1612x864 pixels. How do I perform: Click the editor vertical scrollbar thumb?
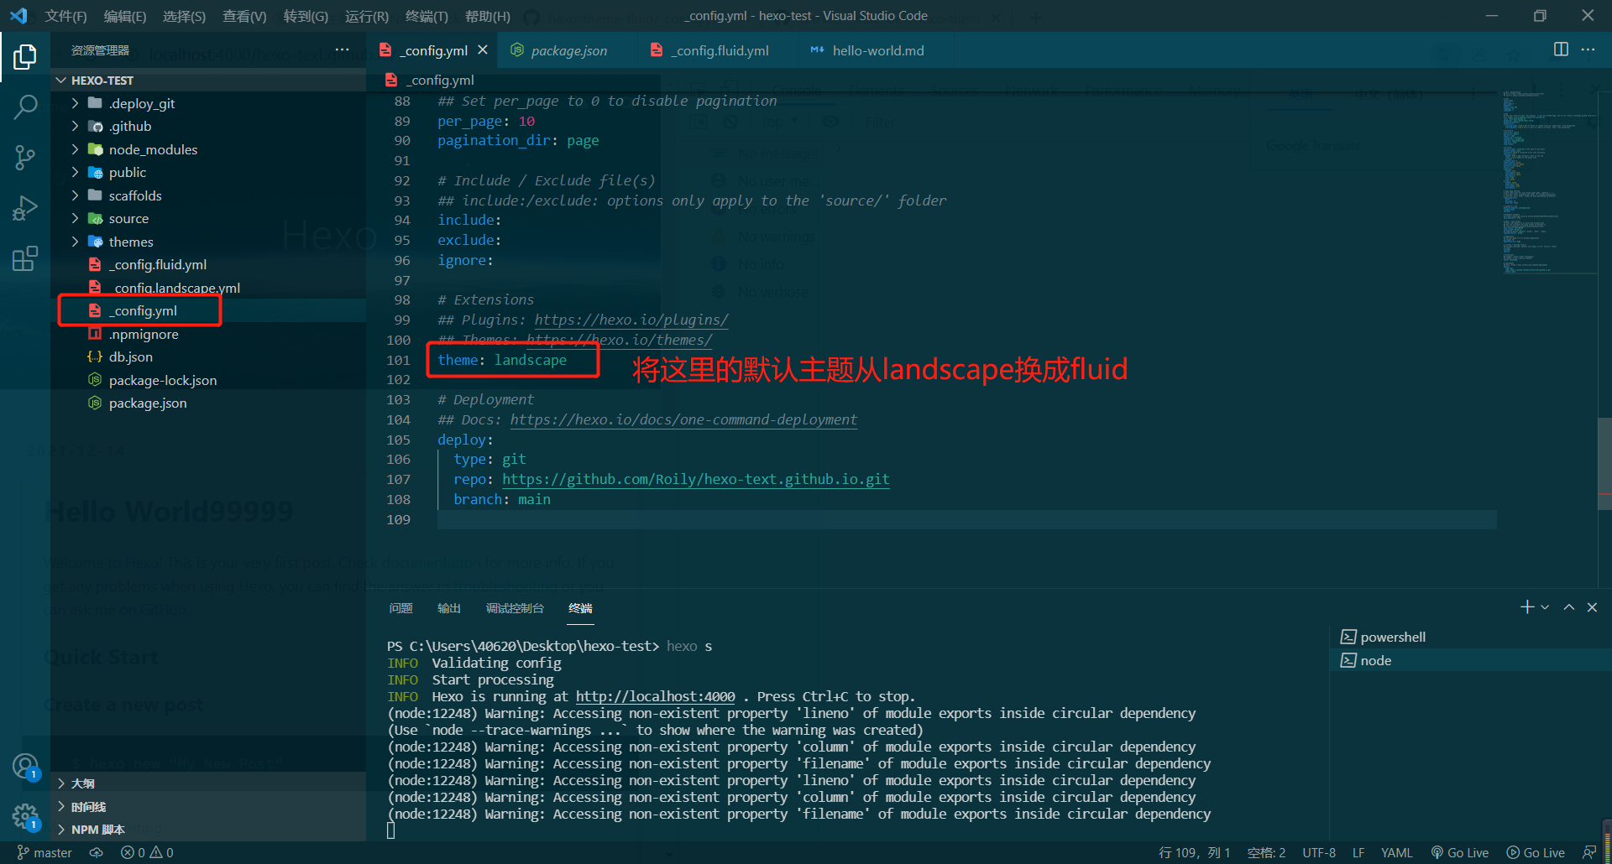point(1604,463)
